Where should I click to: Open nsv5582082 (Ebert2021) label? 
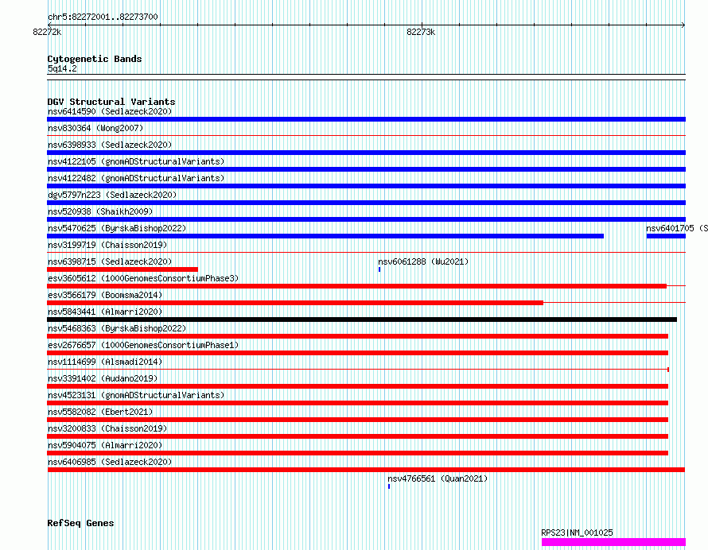(x=100, y=412)
